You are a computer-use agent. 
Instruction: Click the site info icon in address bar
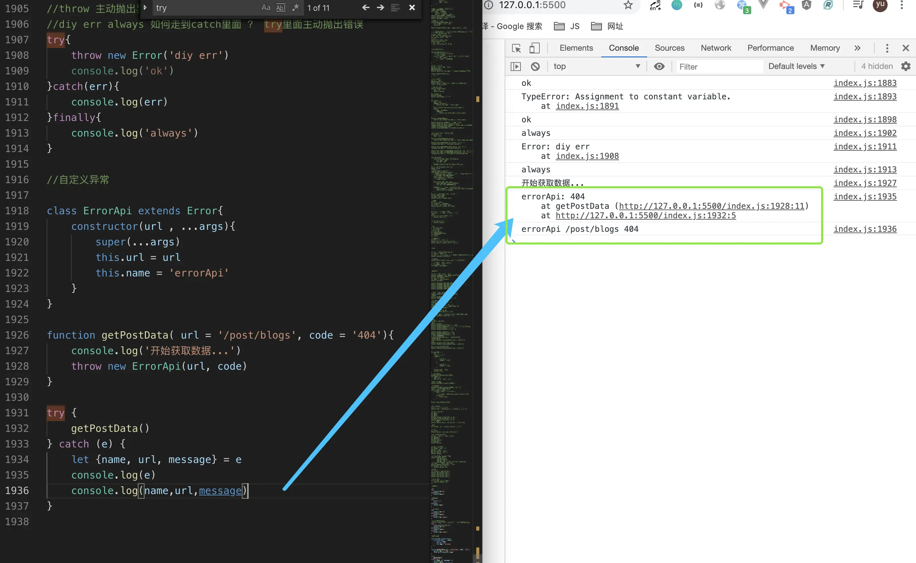pos(488,5)
